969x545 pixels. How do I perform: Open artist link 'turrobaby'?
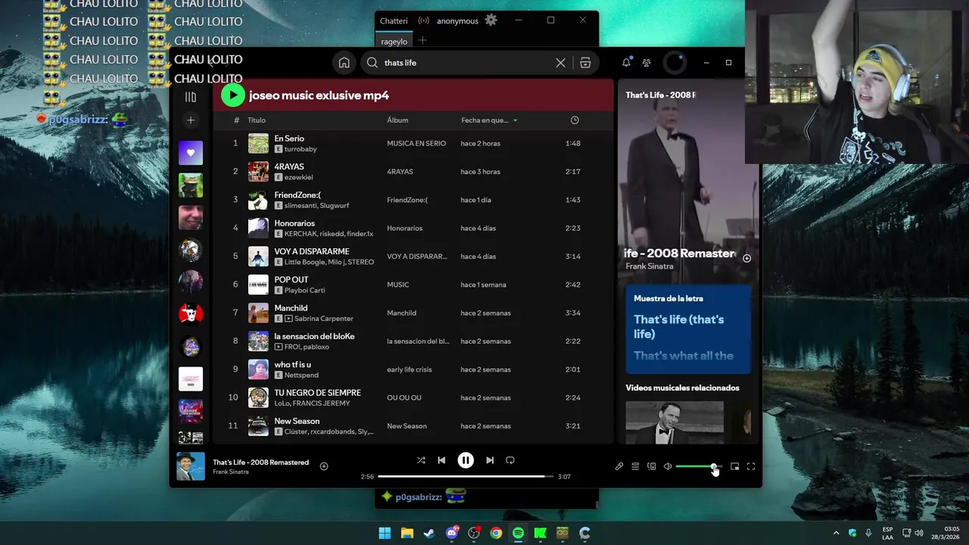(301, 149)
